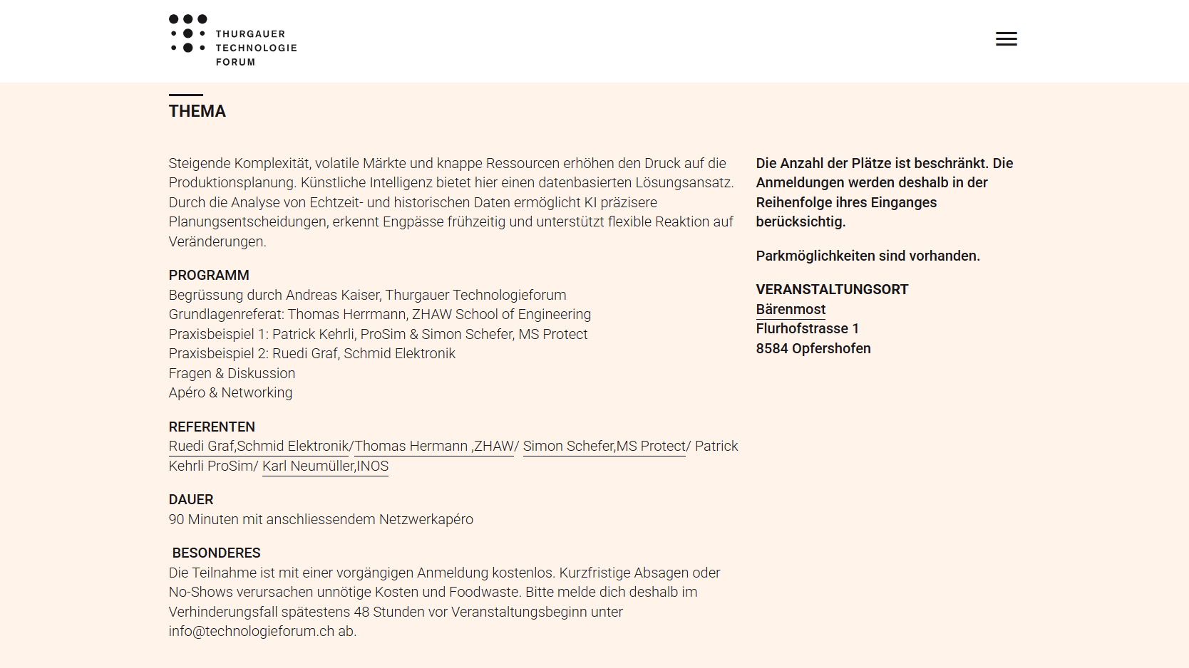Click the VERANSTALTUNGSORT heading
1189x668 pixels.
[833, 290]
